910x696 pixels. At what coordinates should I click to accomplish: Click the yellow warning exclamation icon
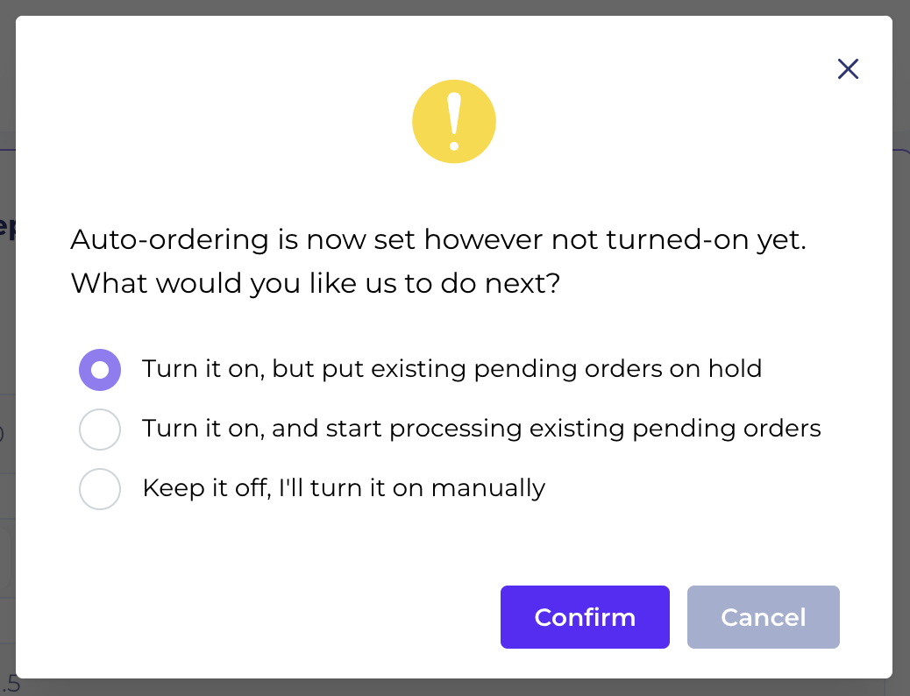pos(454,121)
